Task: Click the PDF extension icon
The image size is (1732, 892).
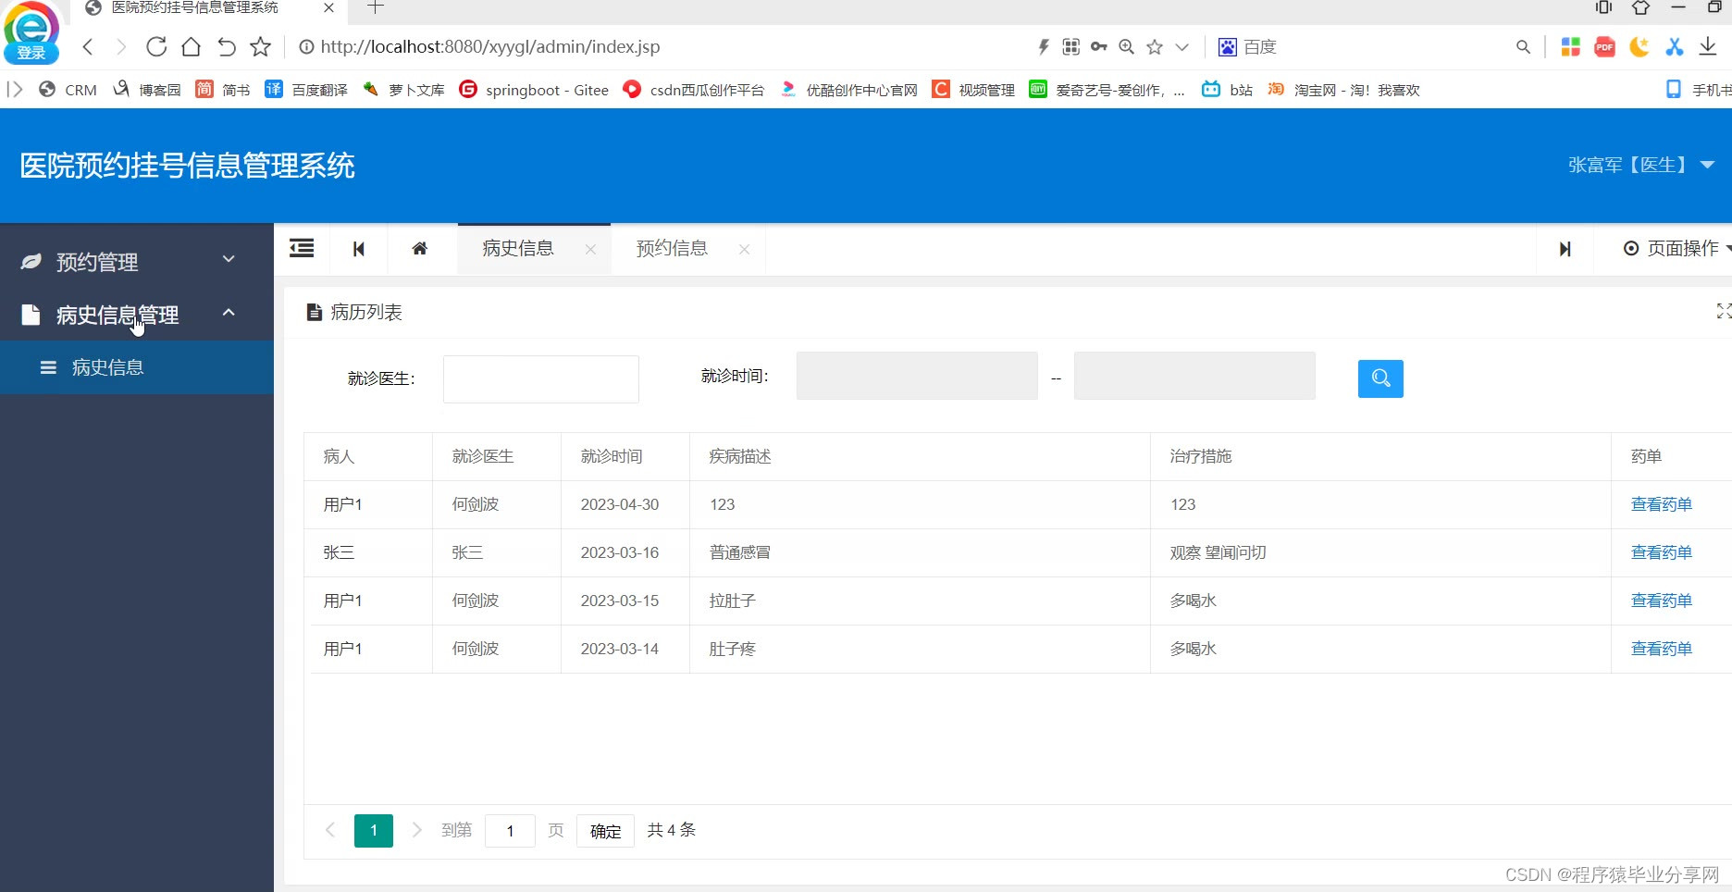Action: coord(1605,46)
